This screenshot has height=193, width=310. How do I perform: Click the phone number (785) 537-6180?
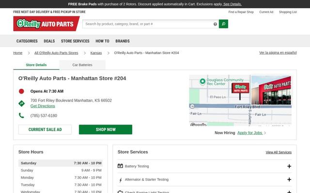click(x=44, y=116)
